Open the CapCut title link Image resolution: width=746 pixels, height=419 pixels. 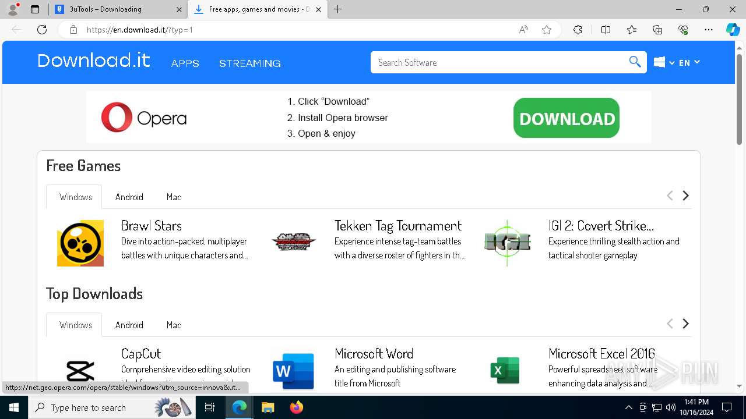141,354
